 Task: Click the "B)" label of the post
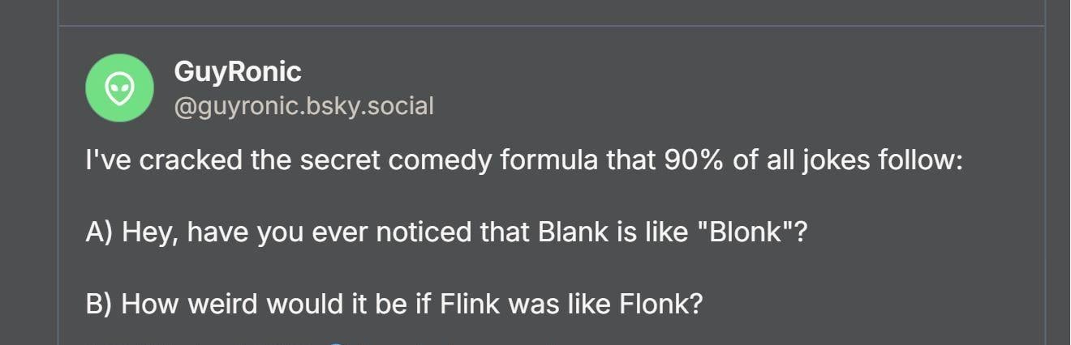[x=99, y=305]
